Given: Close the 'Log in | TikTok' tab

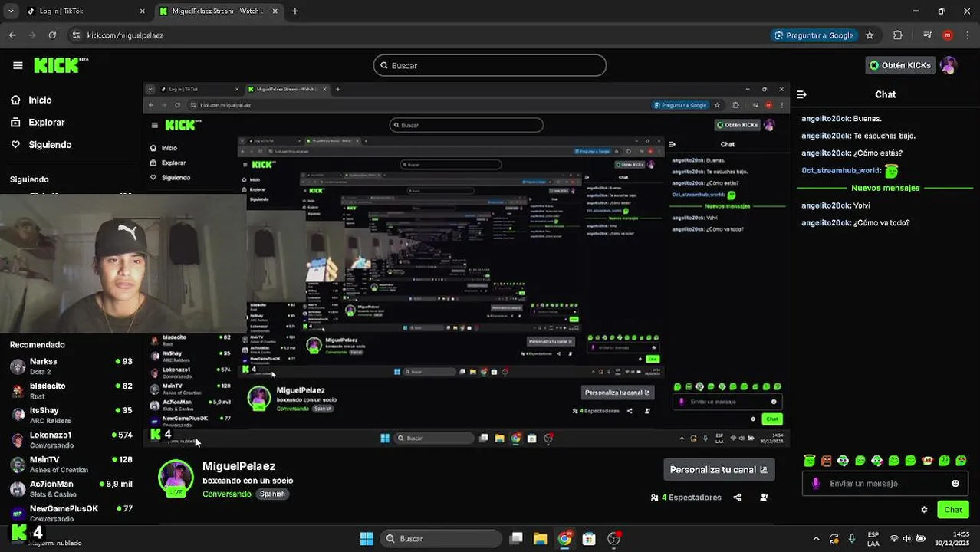Looking at the screenshot, I should [142, 11].
